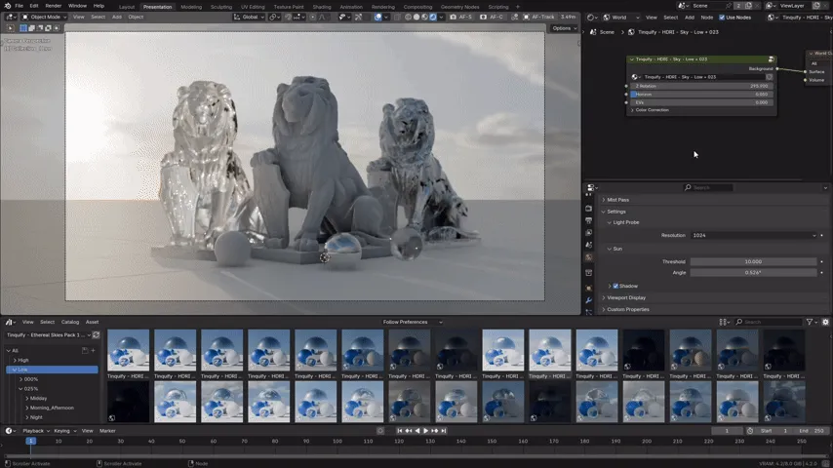Expand Color Correction in node
The image size is (833, 468).
[x=650, y=110]
